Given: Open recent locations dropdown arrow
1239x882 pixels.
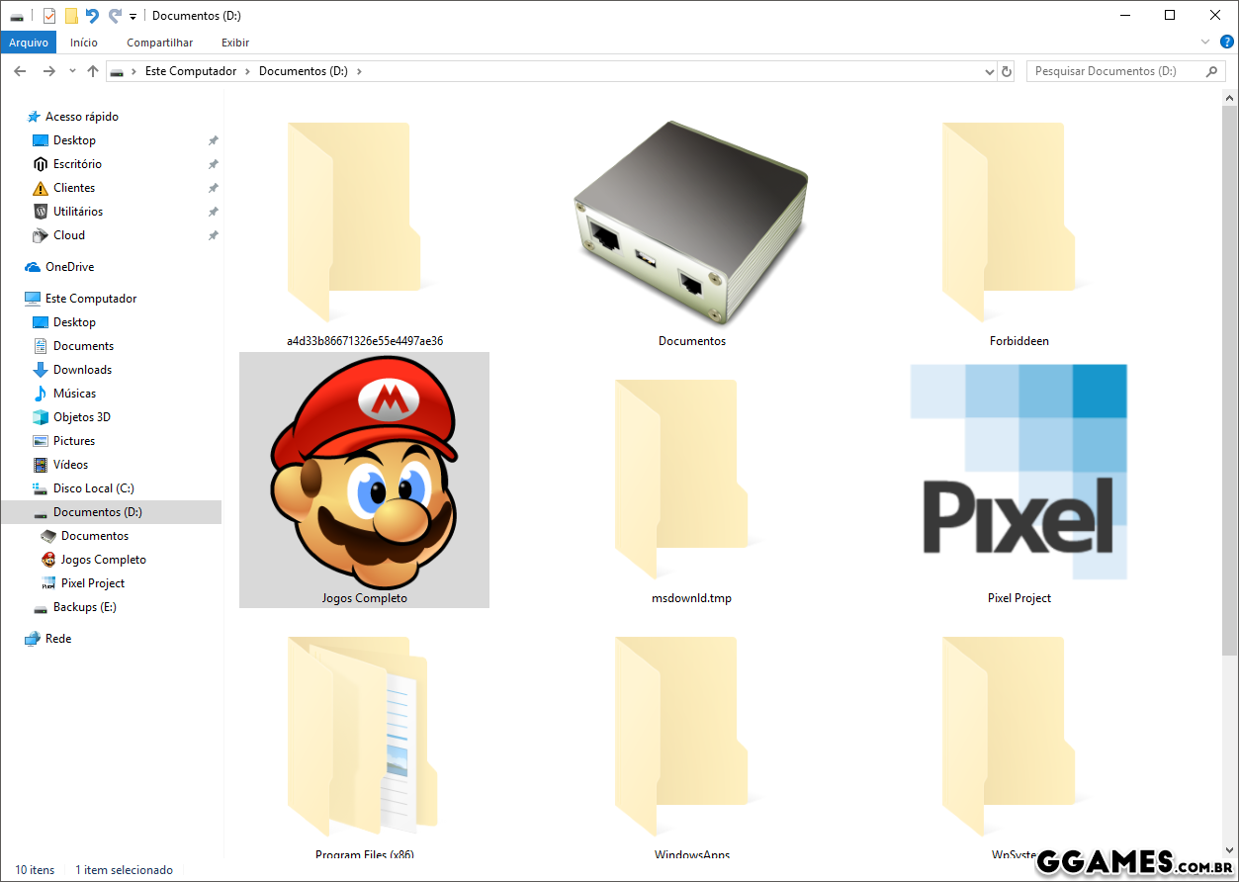Looking at the screenshot, I should (x=72, y=71).
